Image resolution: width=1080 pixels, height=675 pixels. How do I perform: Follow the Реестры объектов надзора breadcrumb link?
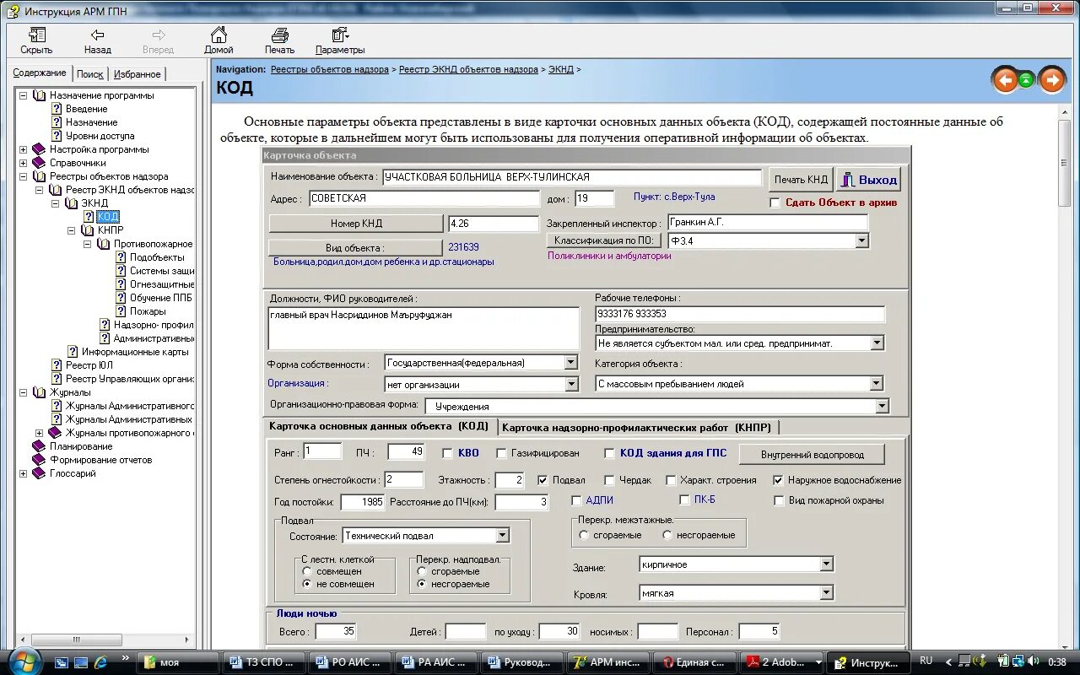(x=330, y=69)
